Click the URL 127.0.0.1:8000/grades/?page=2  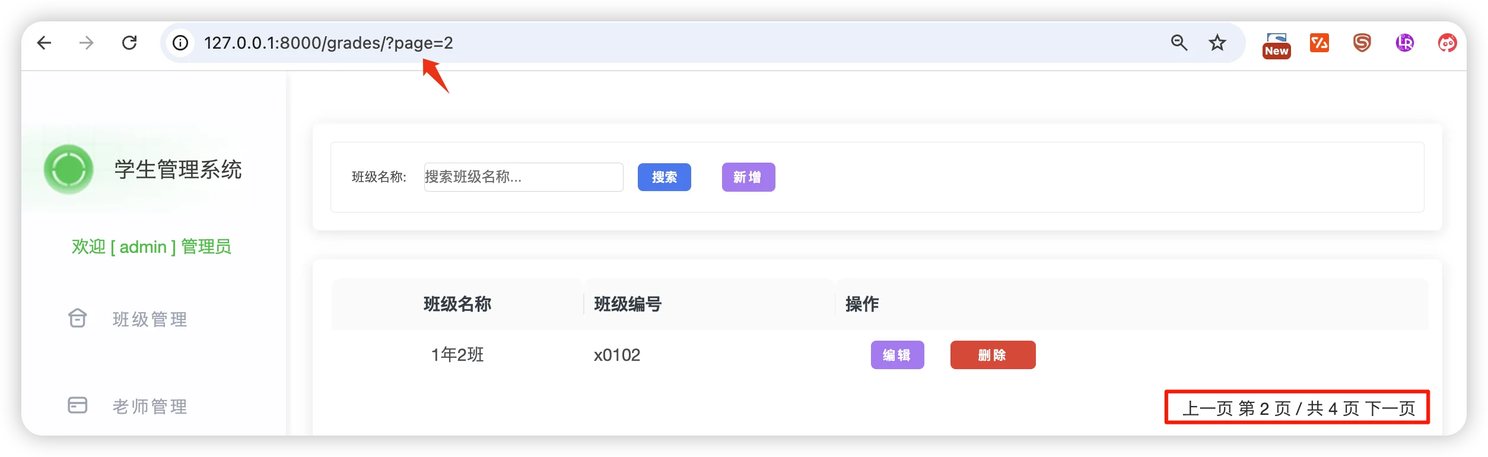coord(329,43)
